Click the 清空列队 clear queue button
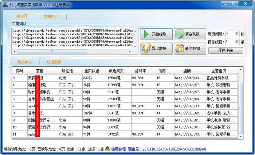The image size is (255, 155). coord(190,34)
